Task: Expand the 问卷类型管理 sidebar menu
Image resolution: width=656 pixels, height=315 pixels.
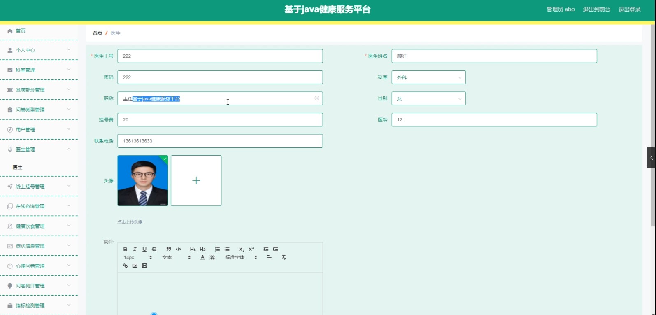Action: (x=39, y=110)
